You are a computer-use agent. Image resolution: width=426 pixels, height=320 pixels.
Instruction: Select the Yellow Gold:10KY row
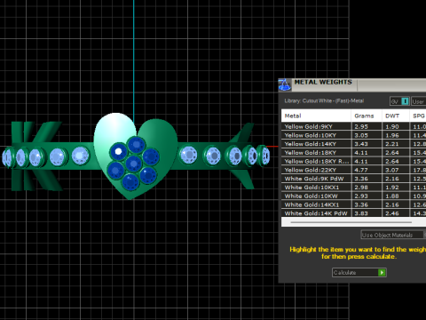coord(353,135)
